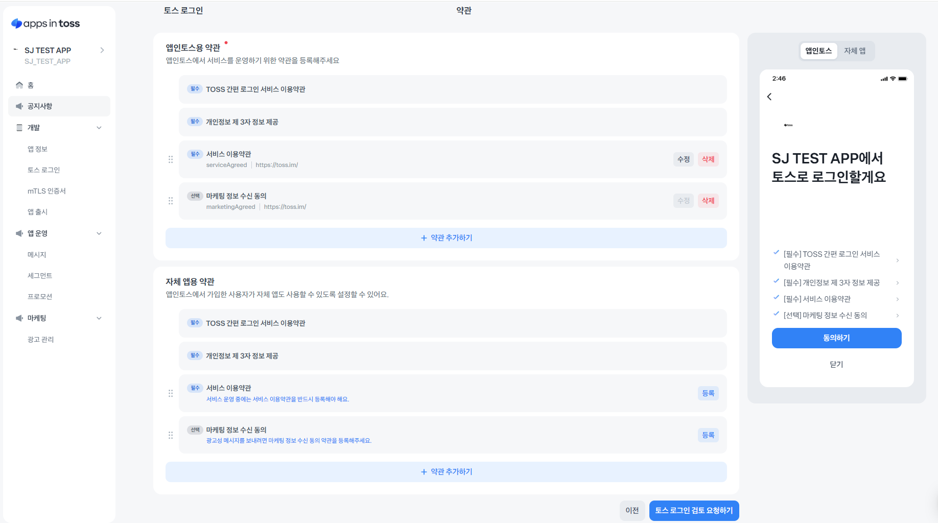Click 닫기 in the phone preview
Image resolution: width=938 pixels, height=523 pixels.
pos(836,365)
